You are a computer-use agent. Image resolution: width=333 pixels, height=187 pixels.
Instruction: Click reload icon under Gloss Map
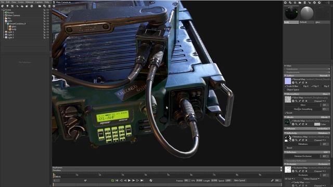303,101
